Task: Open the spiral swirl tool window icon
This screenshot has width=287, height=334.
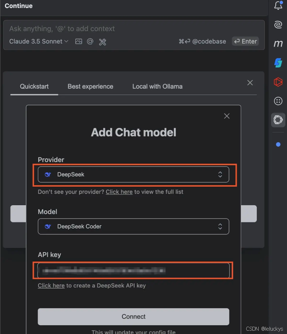Action: [x=278, y=24]
